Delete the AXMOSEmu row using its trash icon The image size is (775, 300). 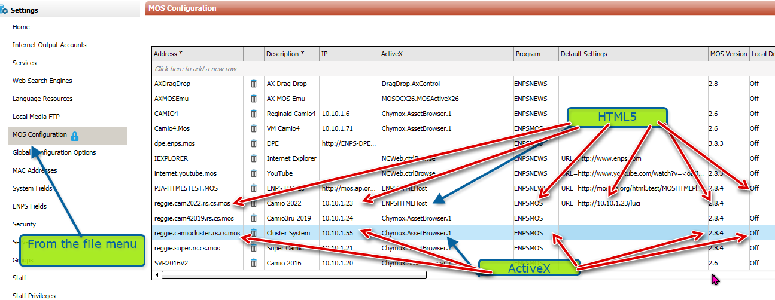click(x=254, y=99)
